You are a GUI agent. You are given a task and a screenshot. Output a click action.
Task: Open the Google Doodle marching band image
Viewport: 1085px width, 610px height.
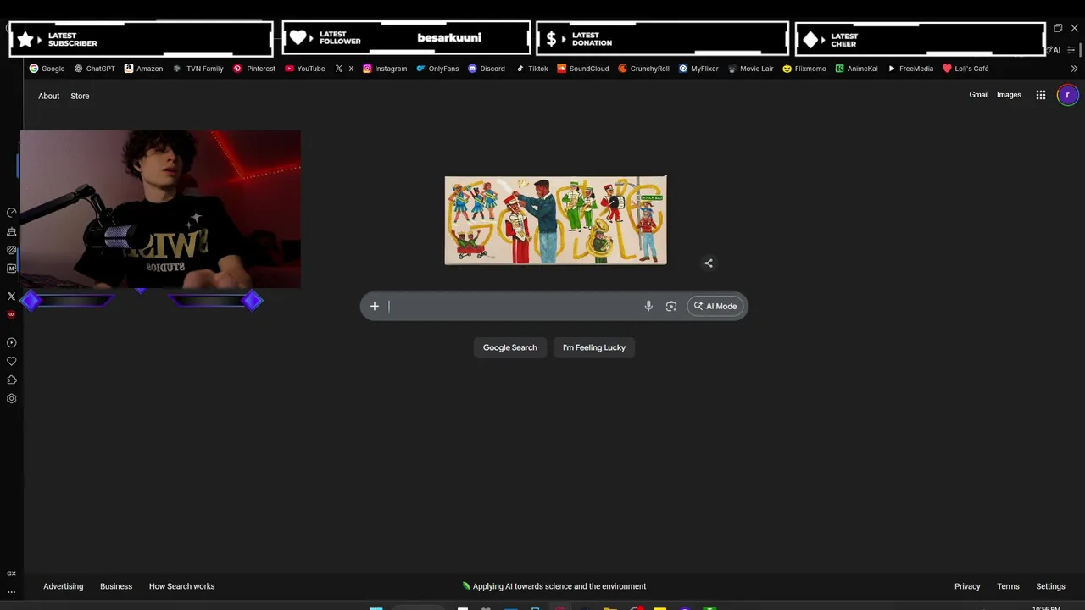point(555,220)
